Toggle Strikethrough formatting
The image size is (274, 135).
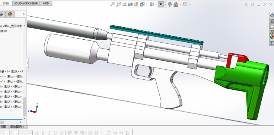point(61,133)
